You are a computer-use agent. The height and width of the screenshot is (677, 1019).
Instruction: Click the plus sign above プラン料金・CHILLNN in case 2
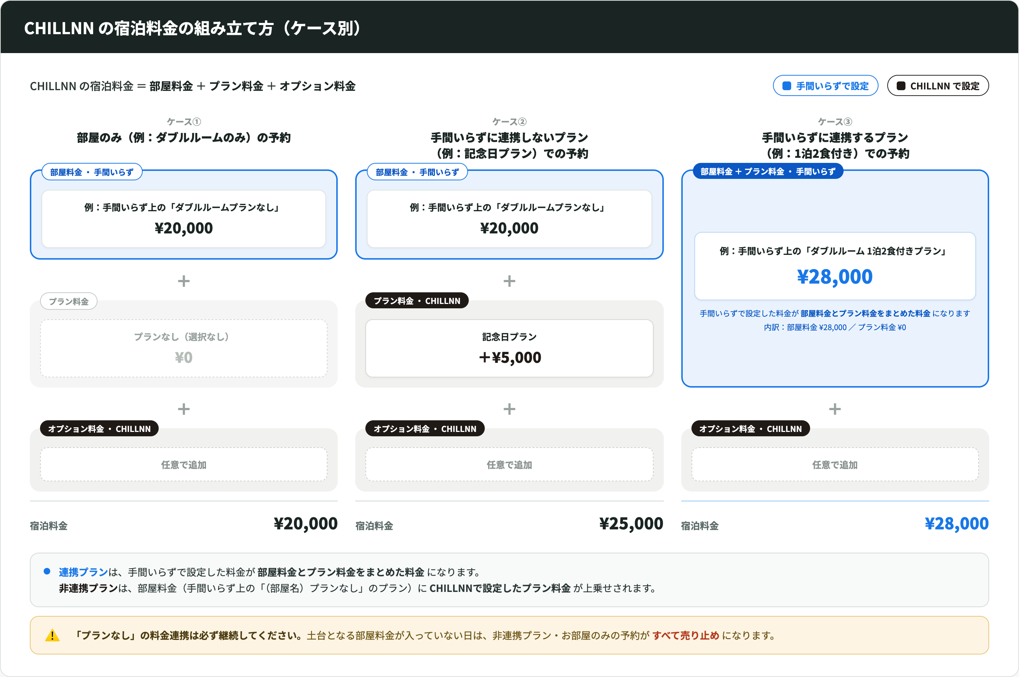[509, 281]
